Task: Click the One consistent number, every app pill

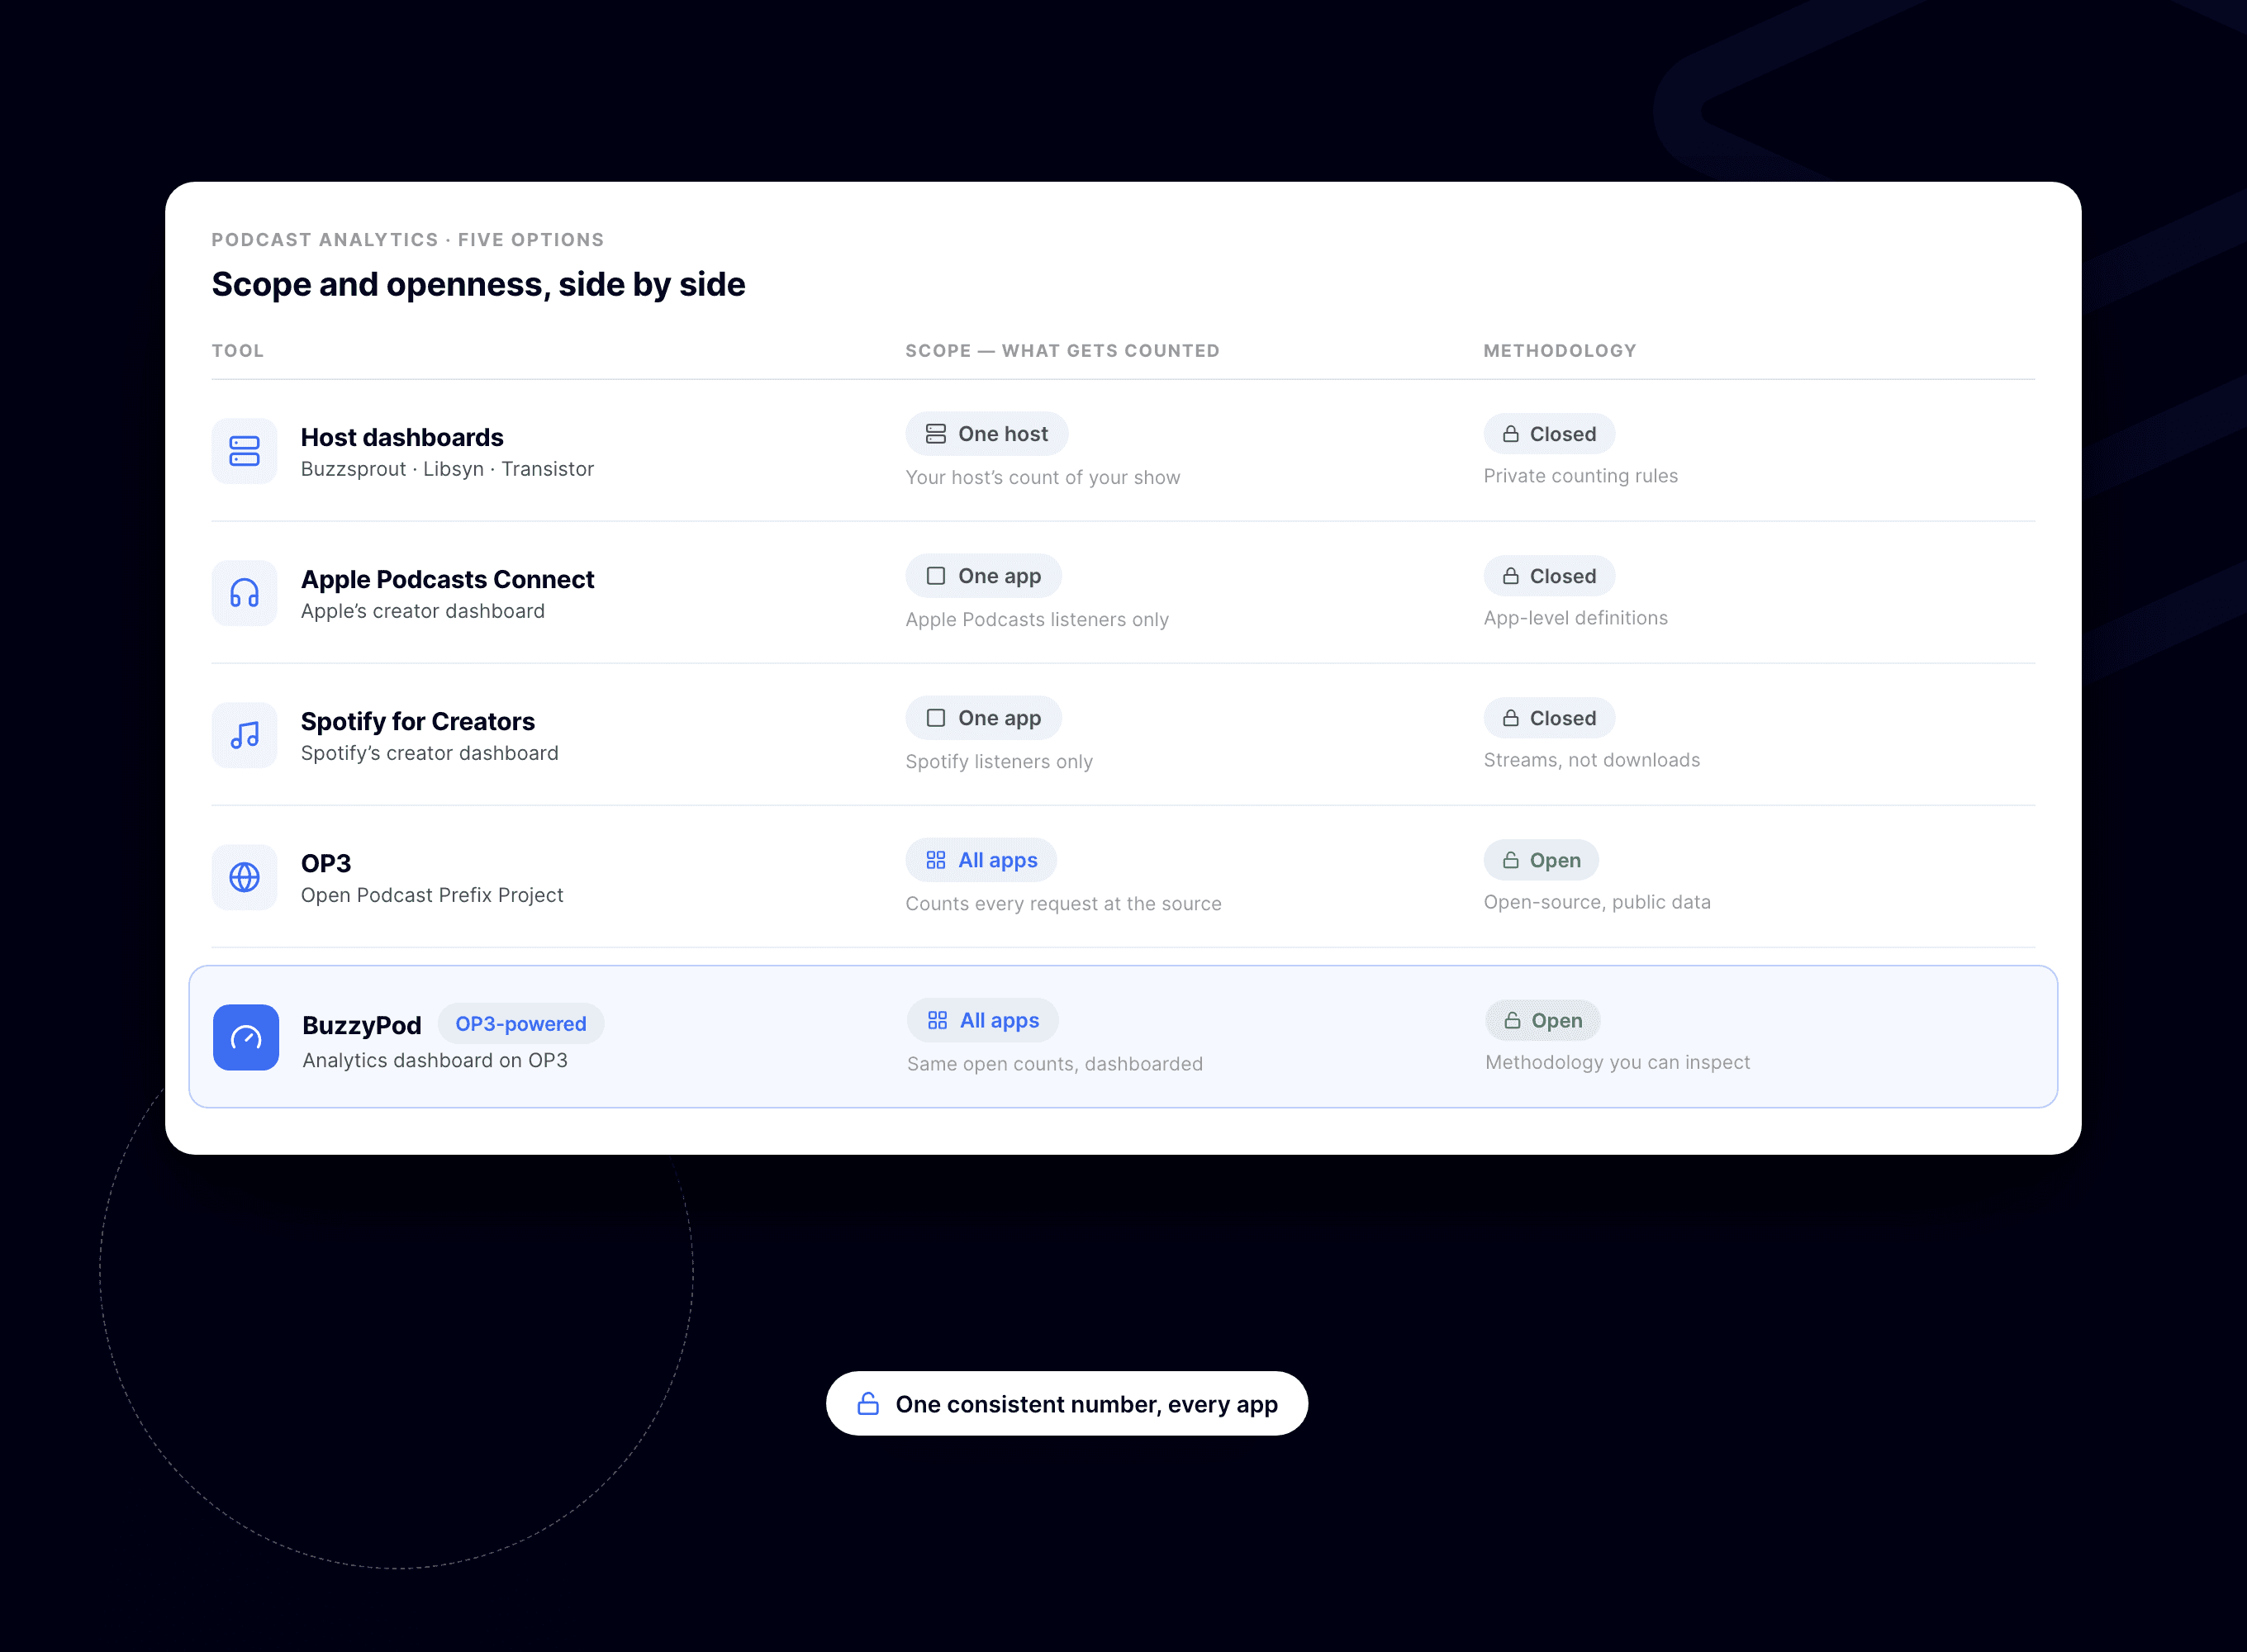Action: click(x=1067, y=1404)
